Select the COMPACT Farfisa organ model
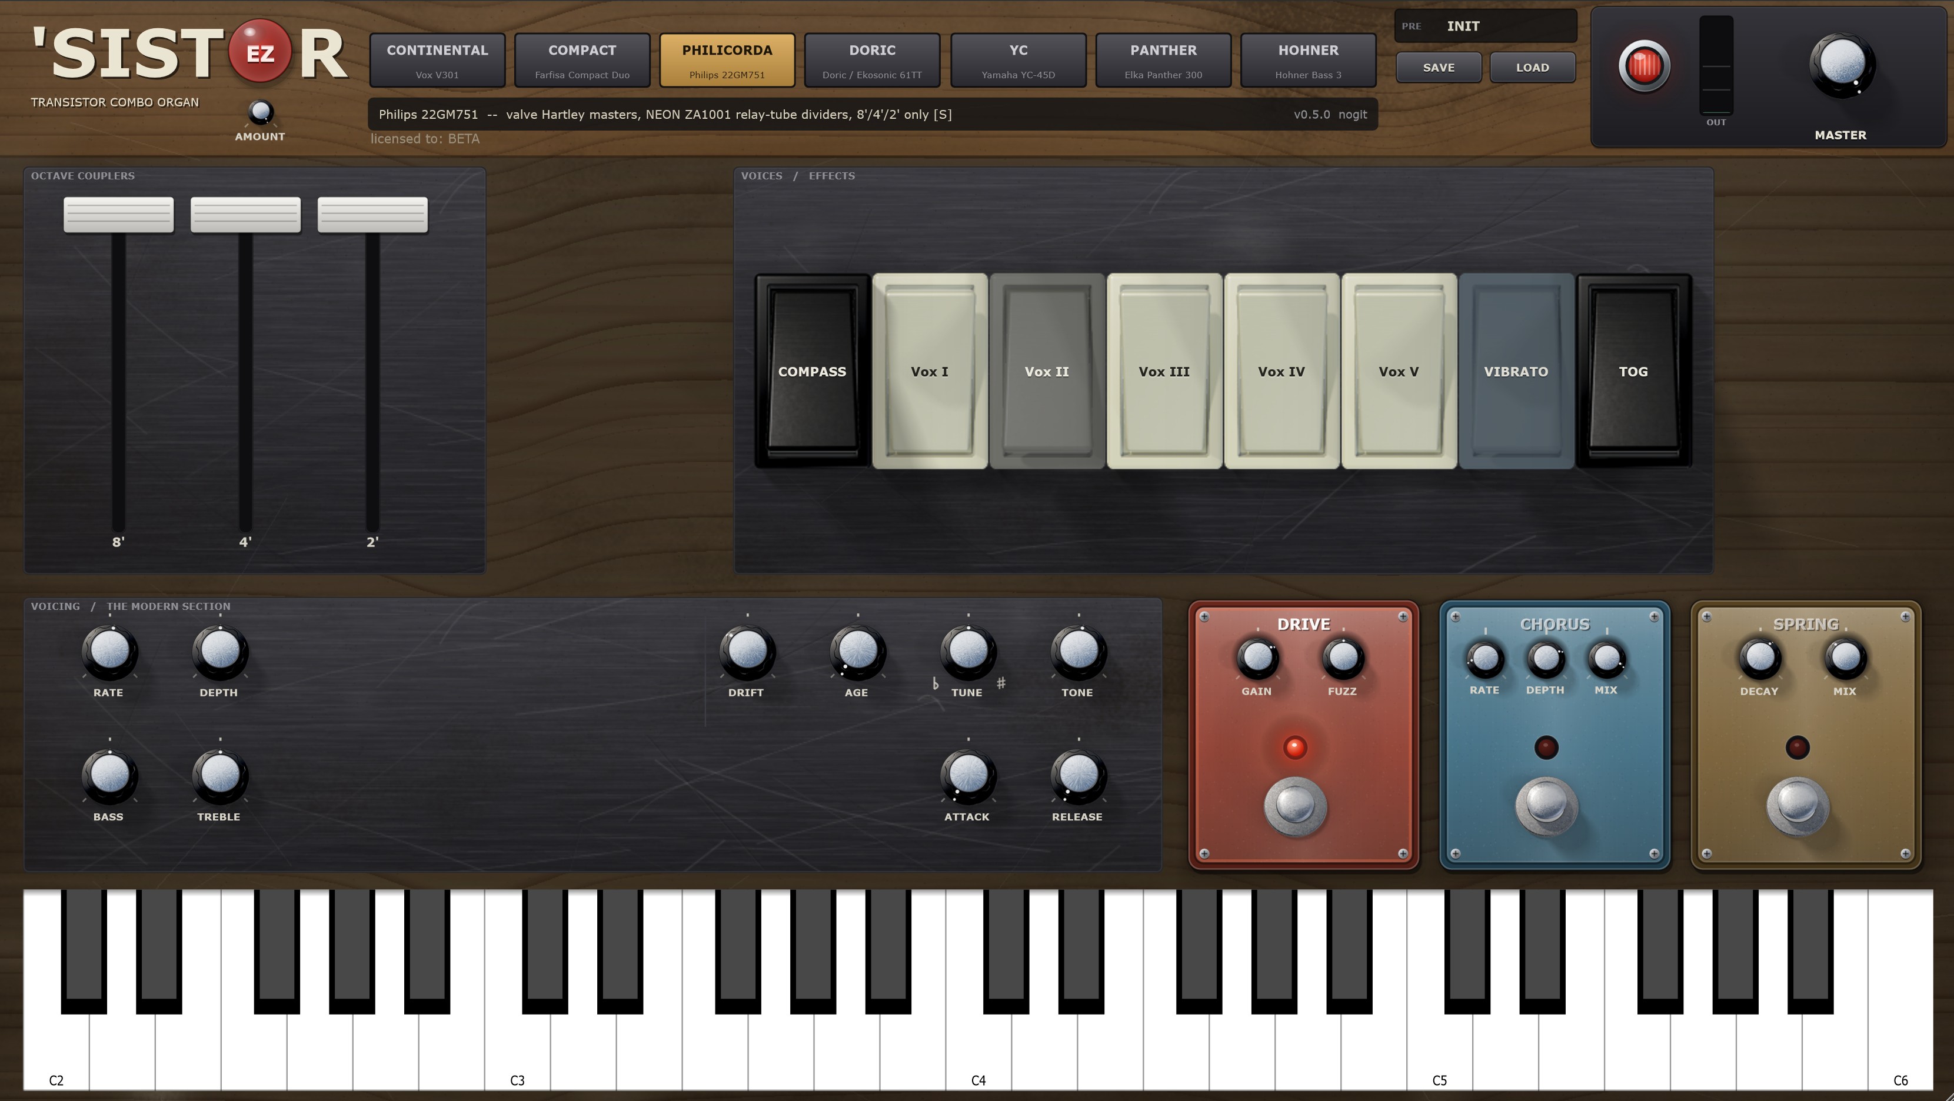The height and width of the screenshot is (1101, 1954). [x=582, y=60]
